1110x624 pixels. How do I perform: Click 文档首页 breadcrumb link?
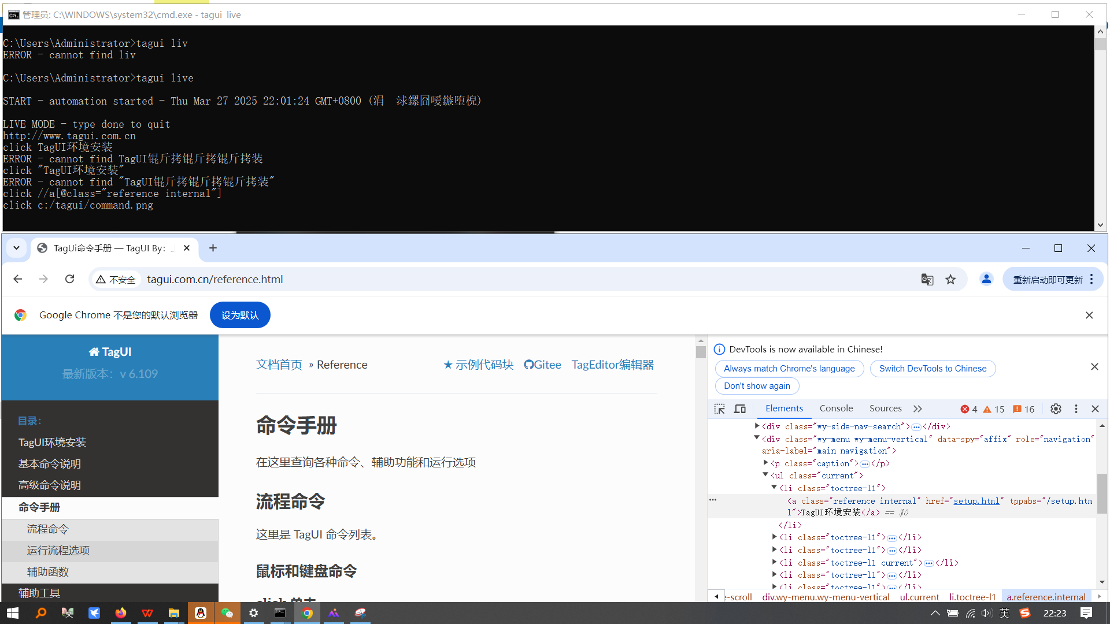(x=279, y=365)
